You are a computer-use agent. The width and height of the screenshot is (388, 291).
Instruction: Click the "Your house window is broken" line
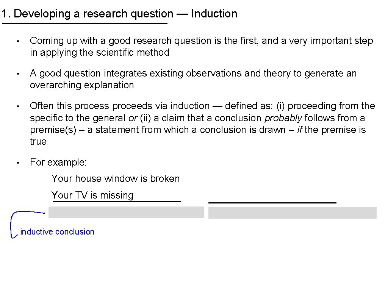116,178
